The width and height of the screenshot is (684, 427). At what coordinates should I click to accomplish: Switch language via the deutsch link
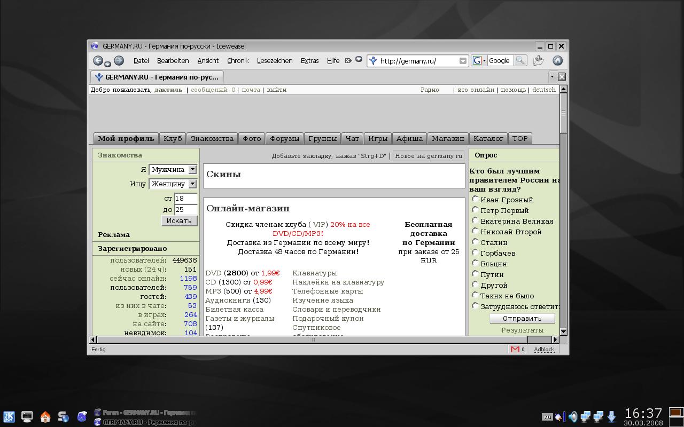(544, 90)
